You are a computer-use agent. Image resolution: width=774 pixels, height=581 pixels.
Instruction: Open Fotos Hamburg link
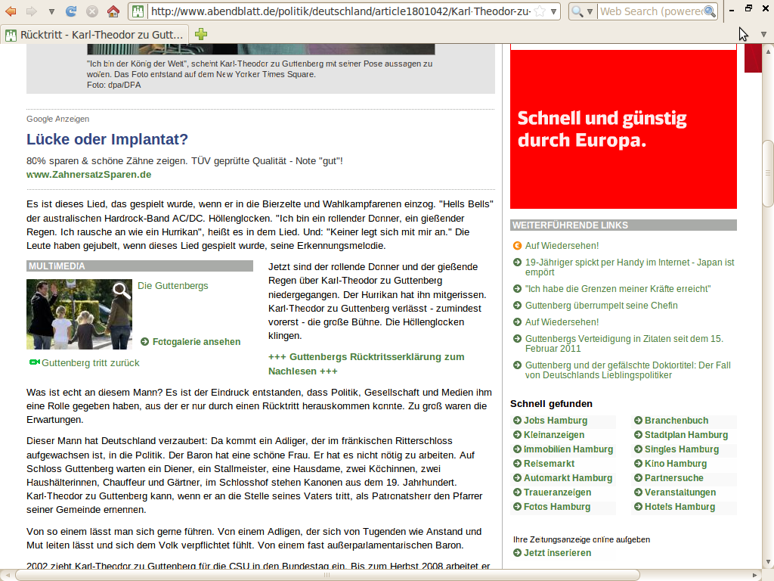pos(557,506)
